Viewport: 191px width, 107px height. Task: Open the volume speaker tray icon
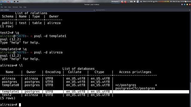(x=141, y=1)
